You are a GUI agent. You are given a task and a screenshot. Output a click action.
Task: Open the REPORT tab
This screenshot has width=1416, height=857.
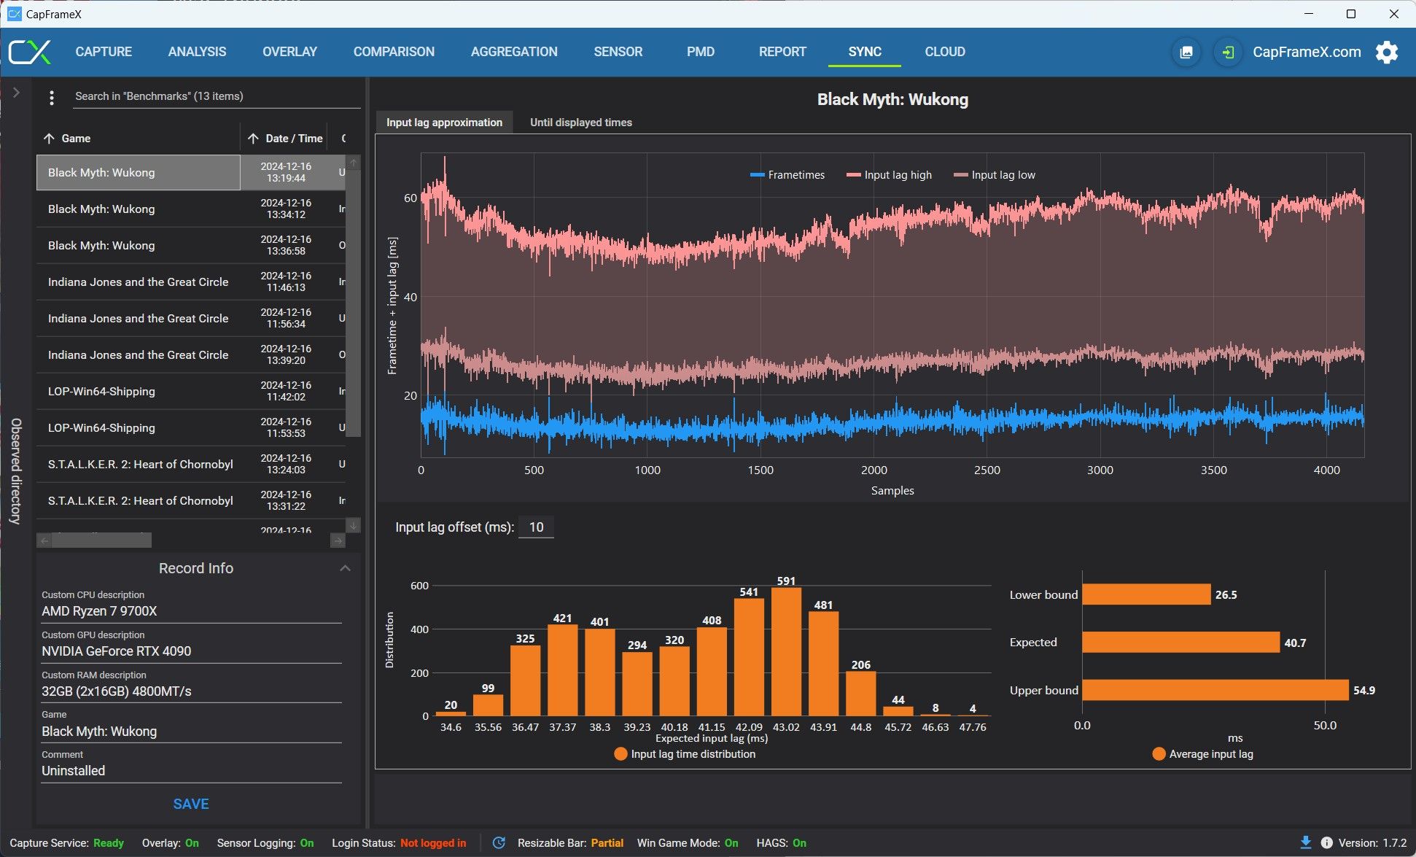point(782,52)
